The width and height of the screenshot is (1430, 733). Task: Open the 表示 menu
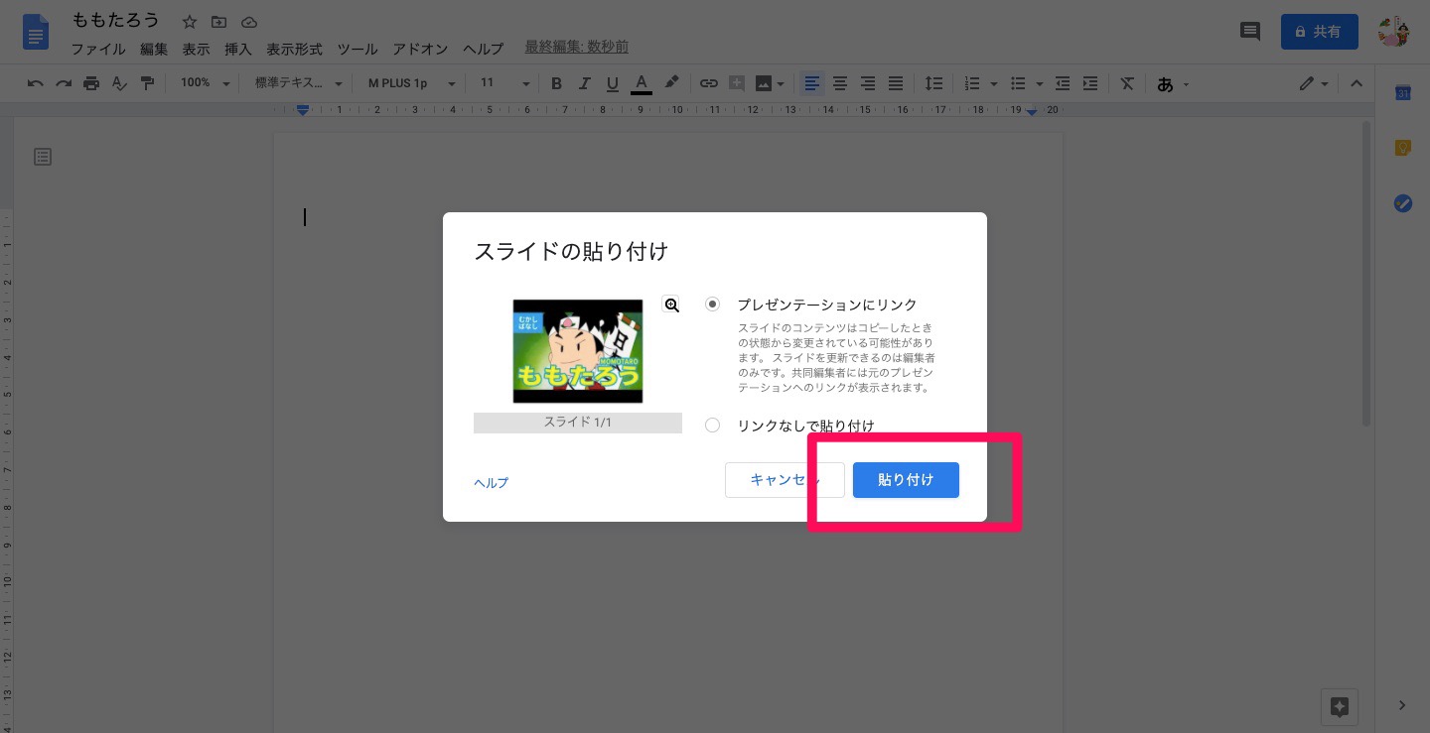tap(196, 49)
